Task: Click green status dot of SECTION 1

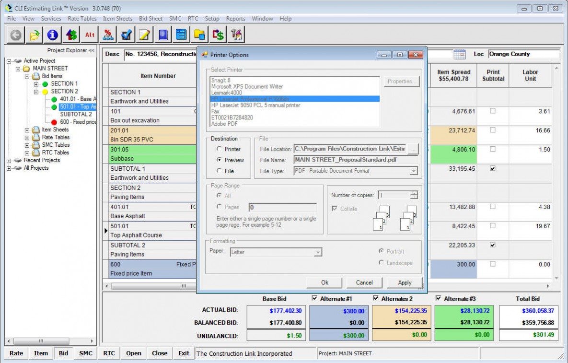Action: click(x=45, y=84)
